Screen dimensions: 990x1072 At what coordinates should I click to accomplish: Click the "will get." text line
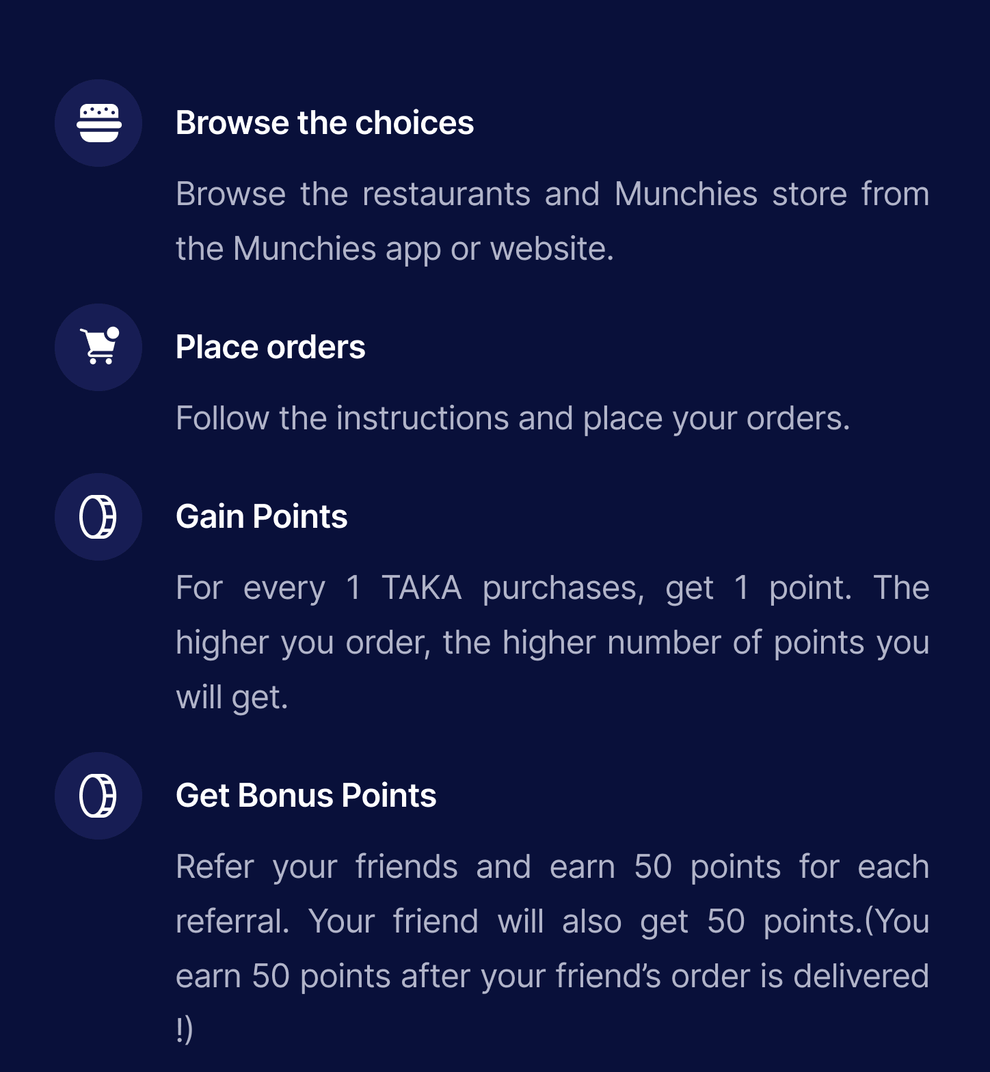click(232, 697)
